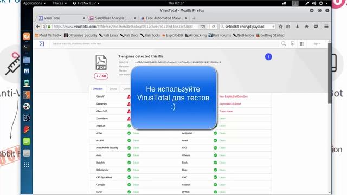This screenshot has height=195, width=347.
Task: Click the VirusTotal sigma logo on page
Action: [42, 44]
